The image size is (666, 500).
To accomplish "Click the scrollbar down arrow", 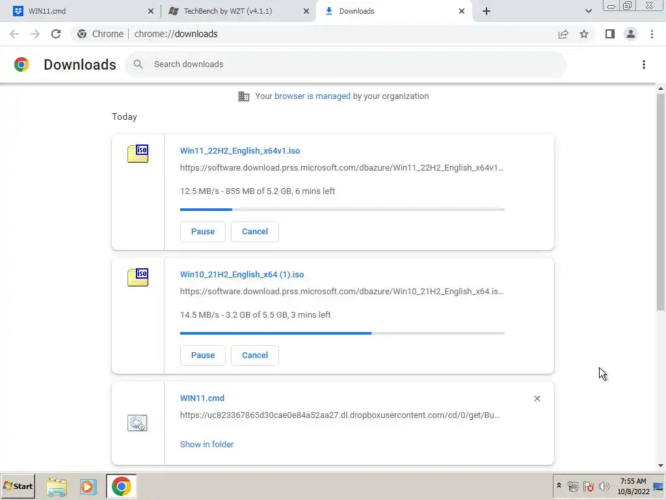I will click(x=661, y=465).
